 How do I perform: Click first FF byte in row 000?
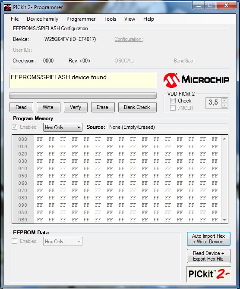pyautogui.click(x=40, y=140)
